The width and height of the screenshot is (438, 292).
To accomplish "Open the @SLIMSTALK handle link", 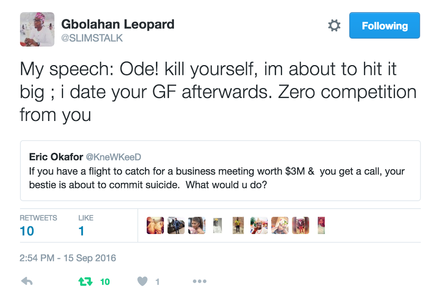I will click(92, 38).
